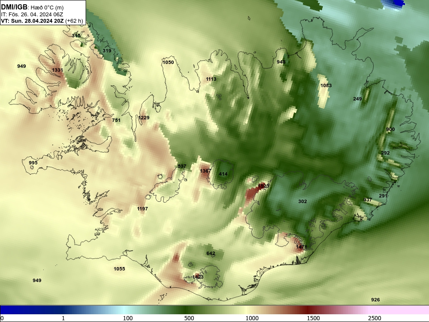Image resolution: width=429 pixels, height=322 pixels.
Task: Click the map value 319
Action: [107, 51]
